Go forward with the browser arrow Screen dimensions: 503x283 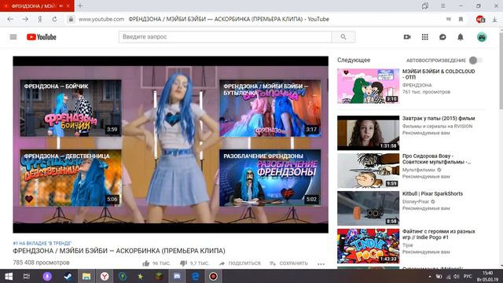(25, 19)
